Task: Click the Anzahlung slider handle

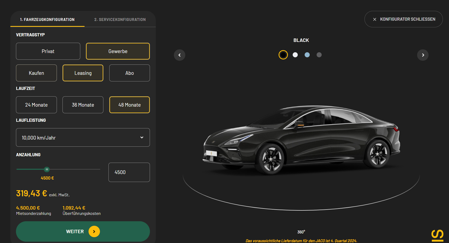Action: coord(47,169)
